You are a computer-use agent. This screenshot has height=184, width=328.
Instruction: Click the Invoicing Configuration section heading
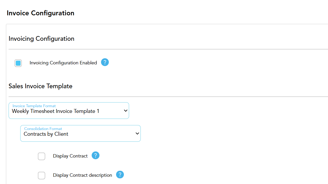click(41, 39)
